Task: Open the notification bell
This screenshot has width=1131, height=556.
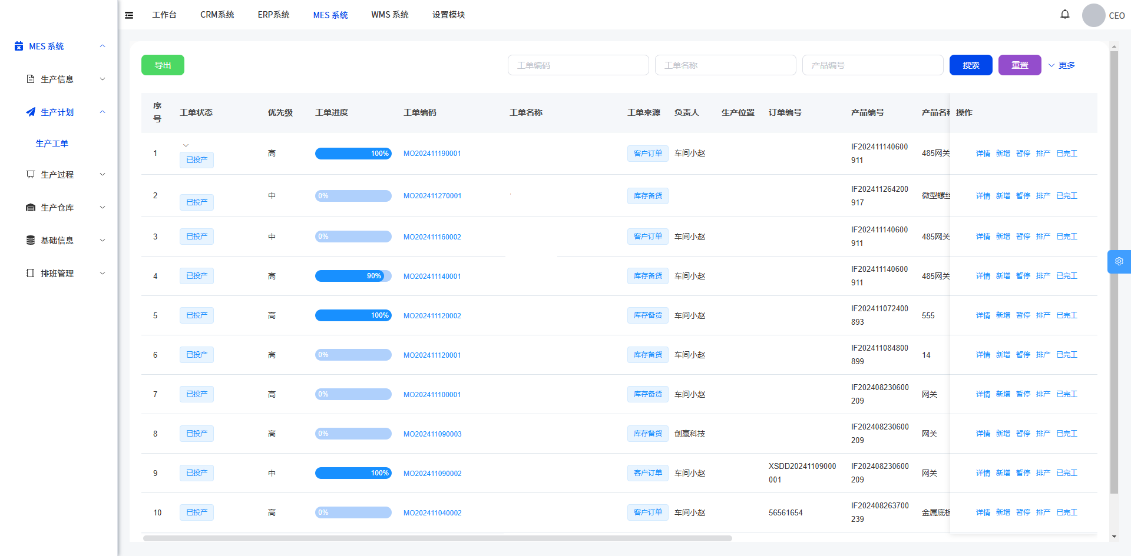Action: 1064,14
